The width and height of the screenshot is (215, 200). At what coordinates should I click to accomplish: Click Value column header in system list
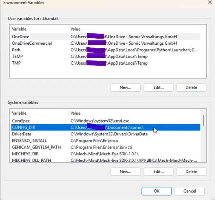[134, 113]
